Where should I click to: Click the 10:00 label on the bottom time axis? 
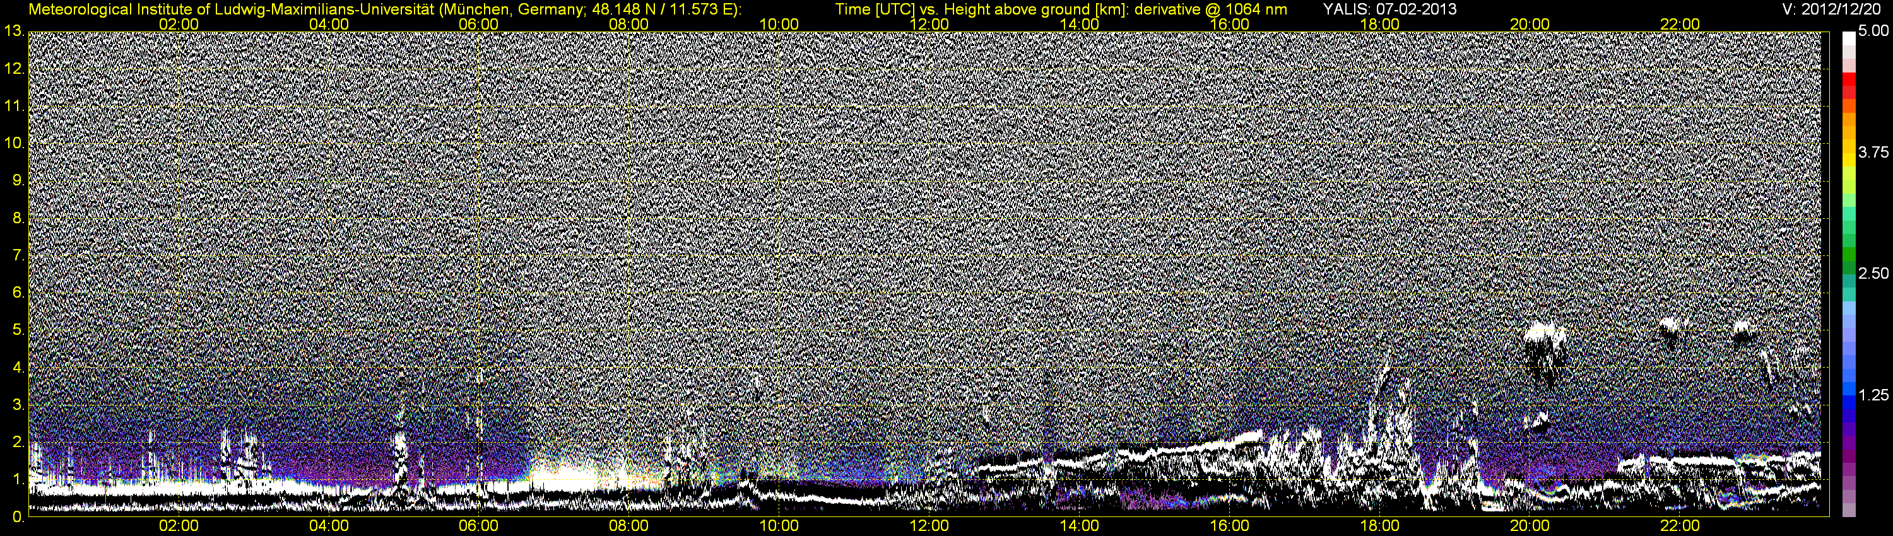click(x=779, y=527)
